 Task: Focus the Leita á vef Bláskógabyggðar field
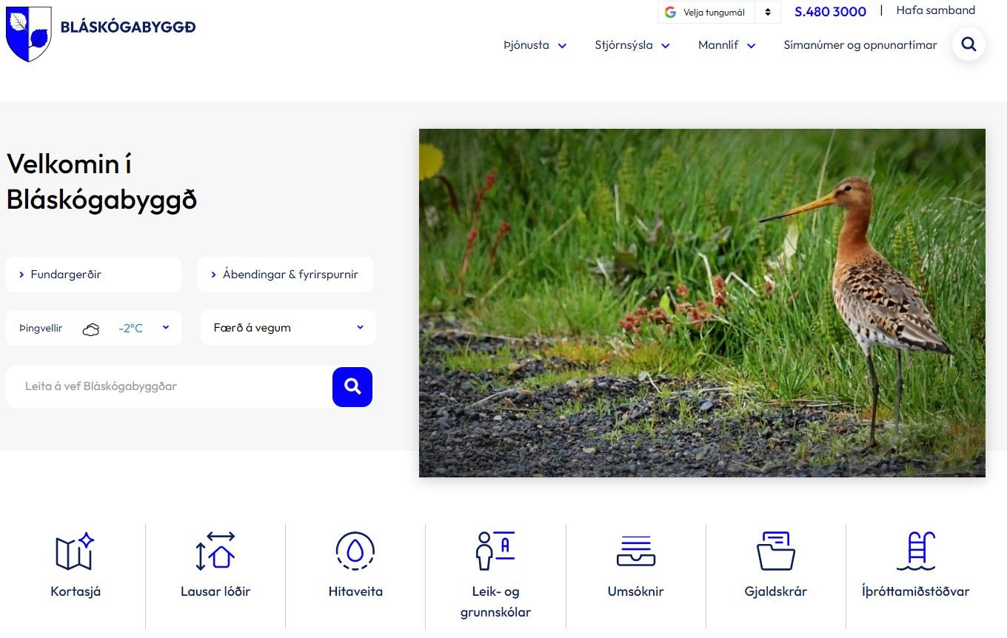click(170, 386)
